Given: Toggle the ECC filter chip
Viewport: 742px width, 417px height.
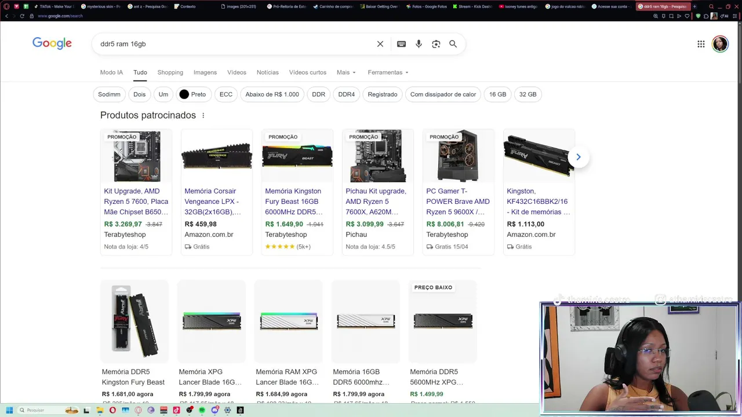Looking at the screenshot, I should pyautogui.click(x=226, y=94).
